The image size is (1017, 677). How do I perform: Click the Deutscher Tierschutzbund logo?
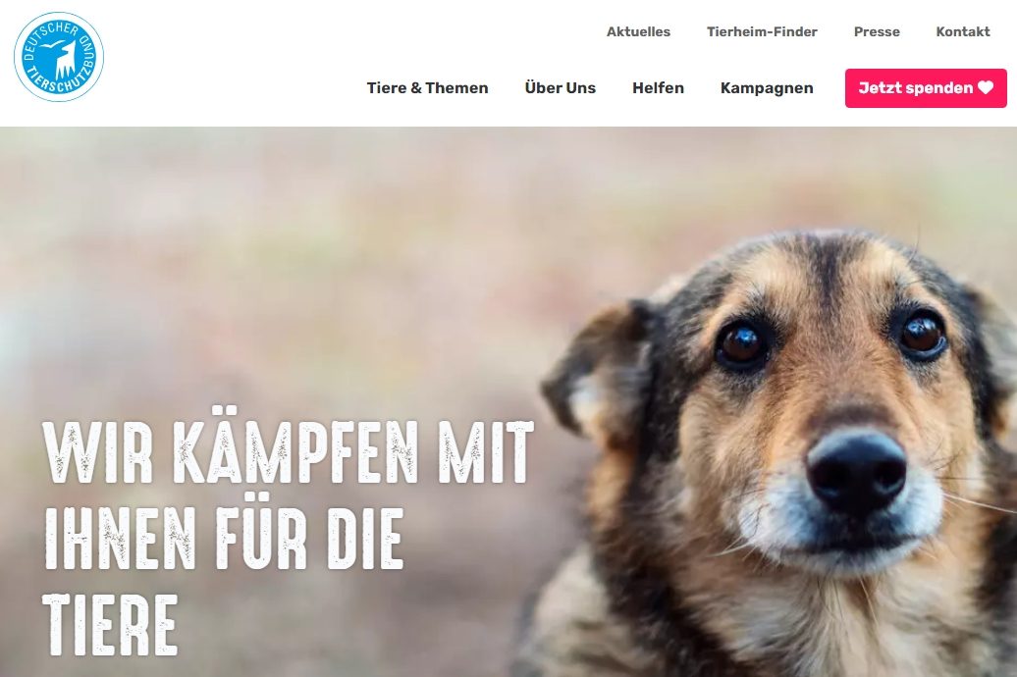point(59,57)
